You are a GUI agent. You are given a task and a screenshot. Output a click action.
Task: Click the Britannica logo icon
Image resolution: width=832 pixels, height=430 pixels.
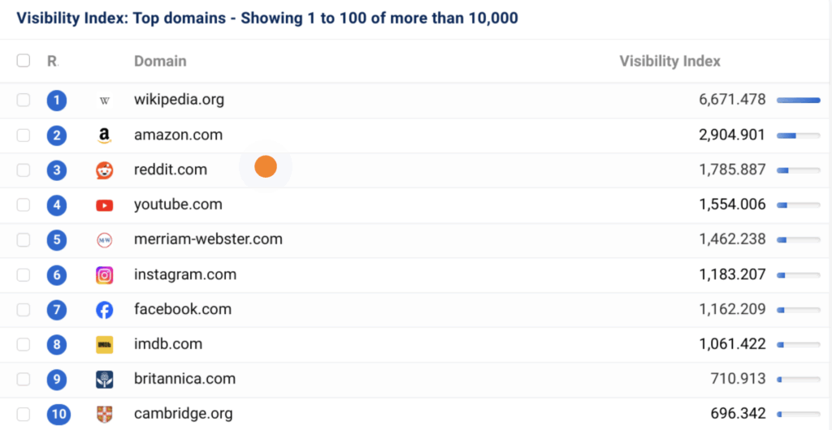coord(104,380)
